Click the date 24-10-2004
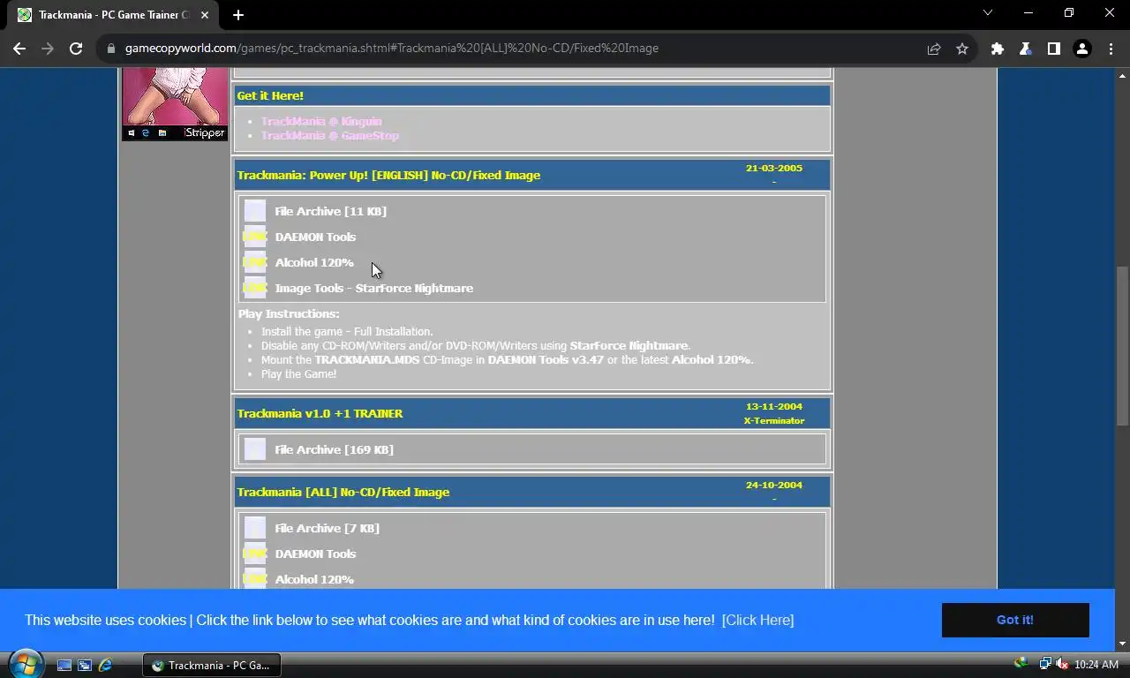Viewport: 1130px width, 678px height. [774, 485]
